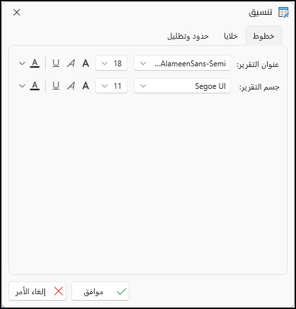296x309 pixels.
Task: Open the Segoe UI font dropdown
Action: pos(182,86)
